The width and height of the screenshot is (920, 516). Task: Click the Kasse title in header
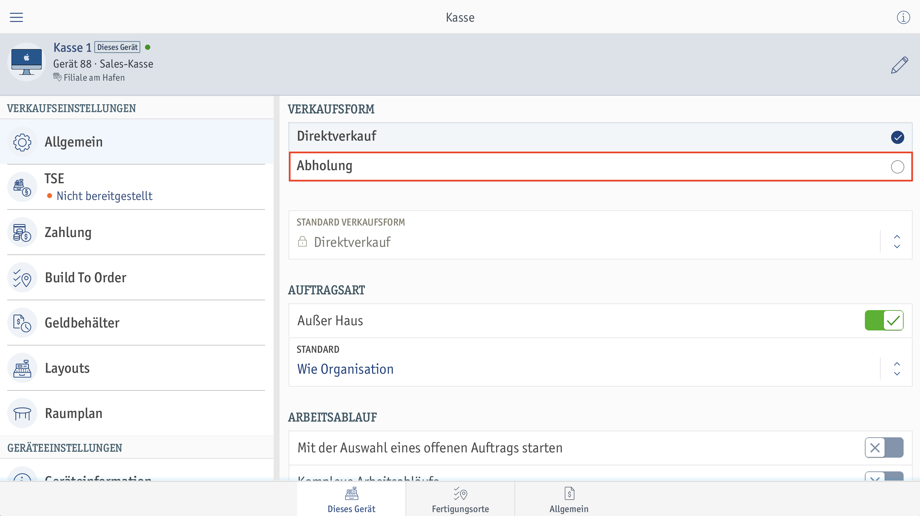click(460, 17)
